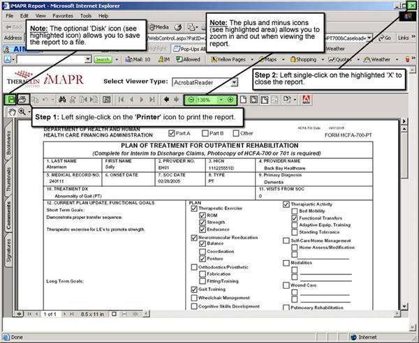Toggle the navigation pane toolbar icon
This screenshot has width=419, height=343.
tap(107, 100)
